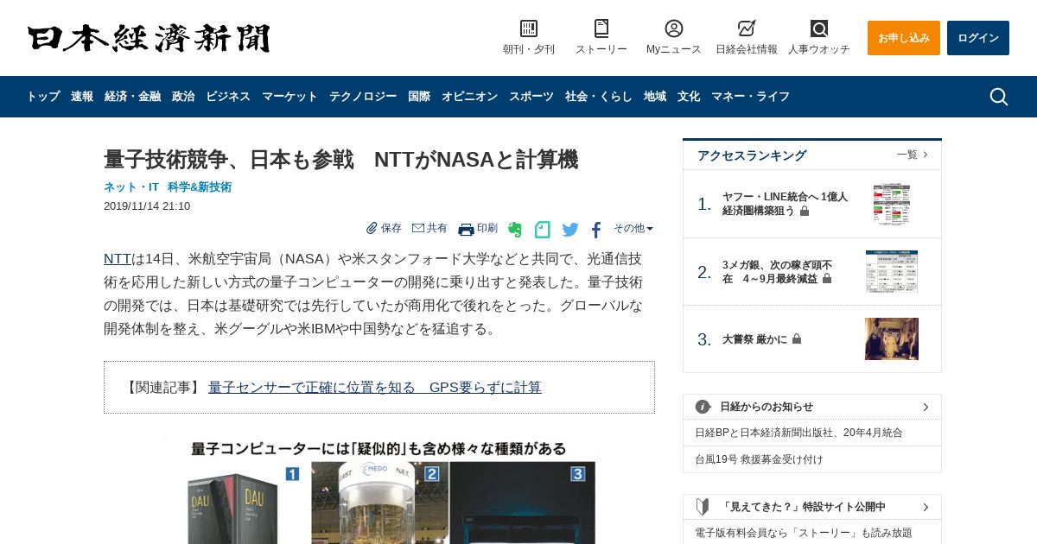Screen dimensions: 1037x544
Task: Click the アクセスランキング heading
Action: [752, 155]
